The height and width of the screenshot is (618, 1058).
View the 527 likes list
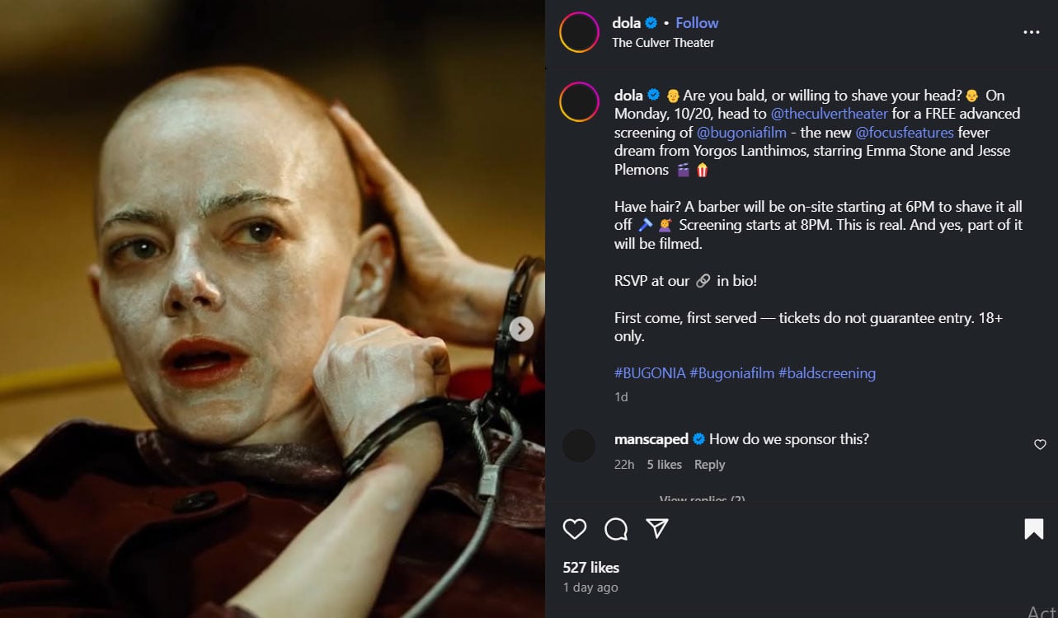click(x=591, y=568)
